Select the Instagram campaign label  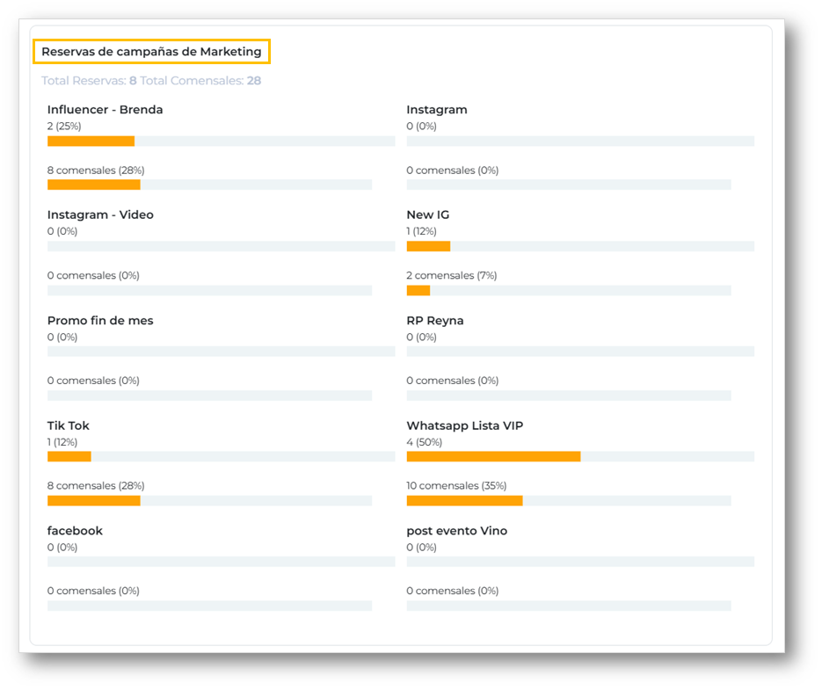pos(437,110)
